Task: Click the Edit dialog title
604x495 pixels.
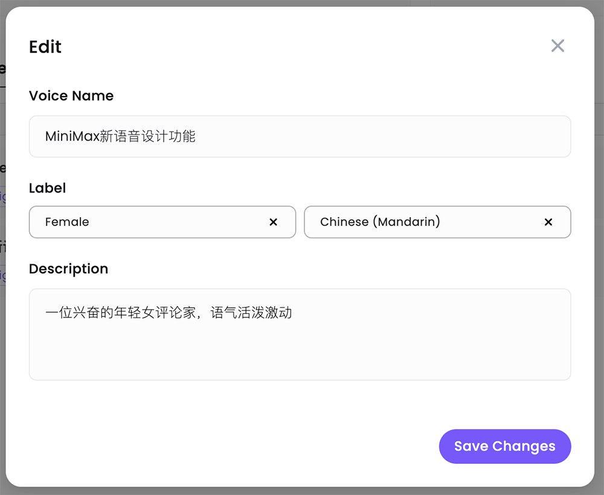Action: 45,47
